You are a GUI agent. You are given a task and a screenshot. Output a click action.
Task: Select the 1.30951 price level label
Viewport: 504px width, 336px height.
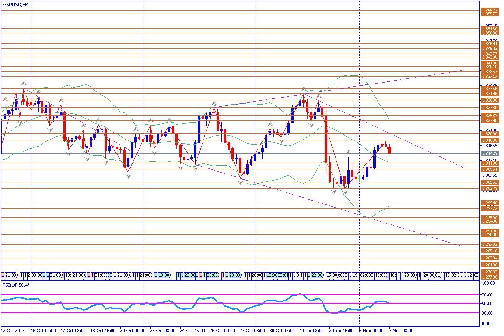click(x=490, y=169)
